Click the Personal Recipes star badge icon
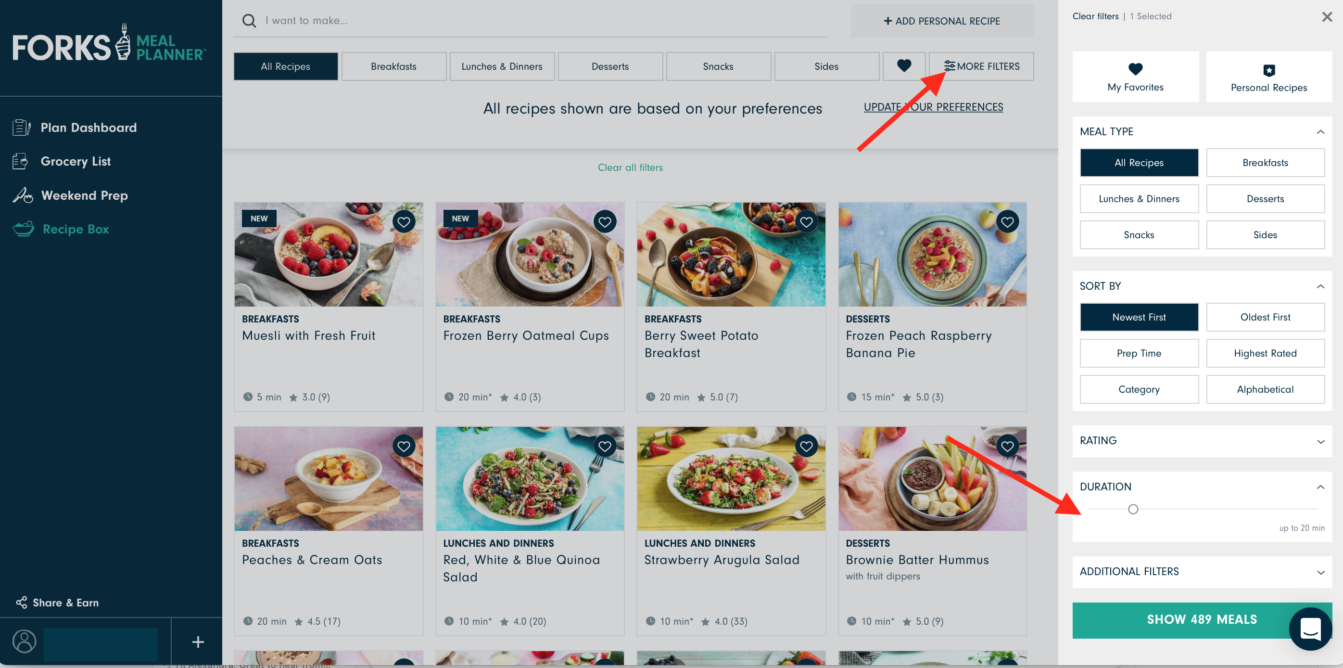Viewport: 1343px width, 668px height. click(x=1269, y=70)
